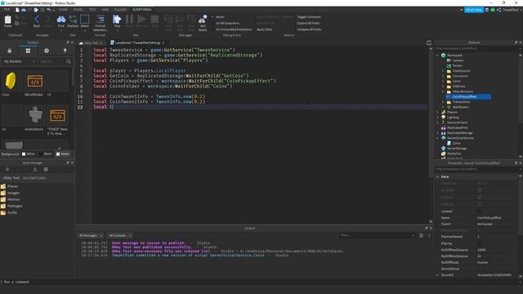Toggle the Playing property checkbox
Viewport: 523px width, 294px height.
click(x=480, y=243)
